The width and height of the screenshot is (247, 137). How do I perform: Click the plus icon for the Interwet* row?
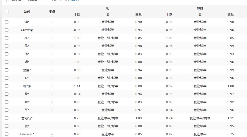tap(52, 134)
